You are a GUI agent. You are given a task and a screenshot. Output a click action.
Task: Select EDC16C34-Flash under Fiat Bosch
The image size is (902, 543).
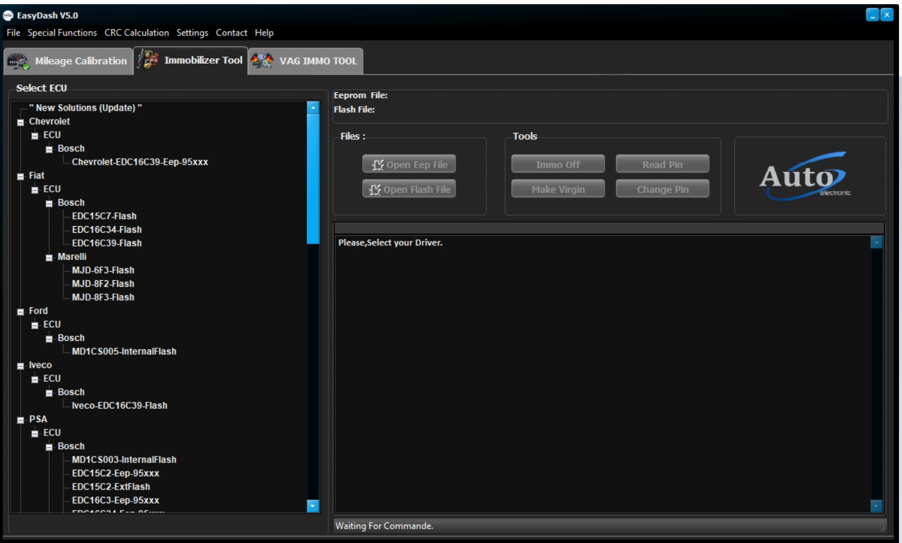(x=107, y=230)
